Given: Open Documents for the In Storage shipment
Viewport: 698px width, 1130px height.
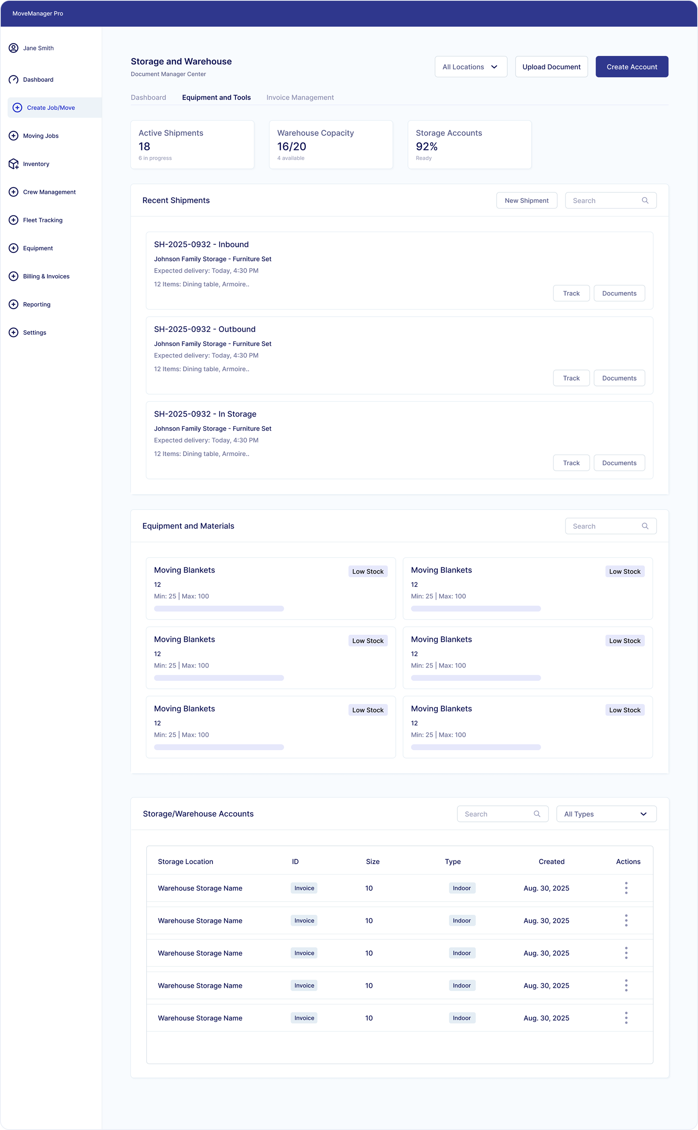Looking at the screenshot, I should (x=619, y=463).
